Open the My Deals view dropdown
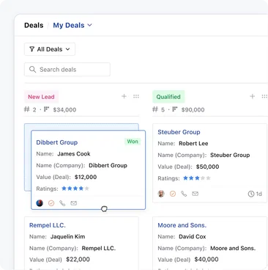The height and width of the screenshot is (270, 268). [72, 25]
